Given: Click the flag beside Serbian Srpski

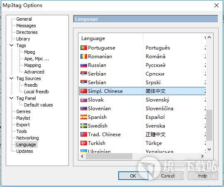Looking at the screenshot, I should click(84, 83).
